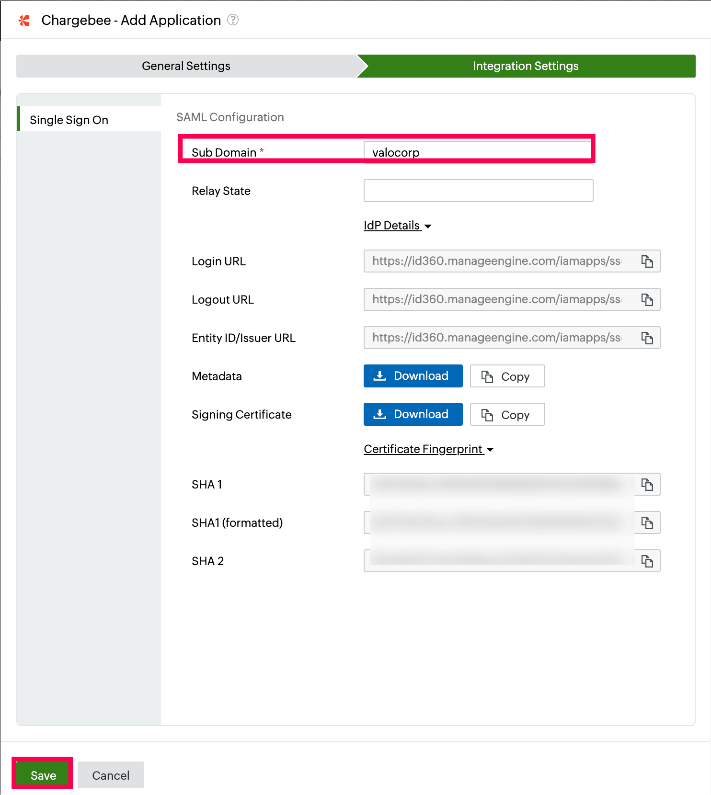Click the Relay State label
Image resolution: width=711 pixels, height=795 pixels.
(x=221, y=191)
